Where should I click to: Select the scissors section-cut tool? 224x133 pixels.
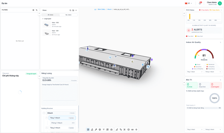[x=125, y=129]
